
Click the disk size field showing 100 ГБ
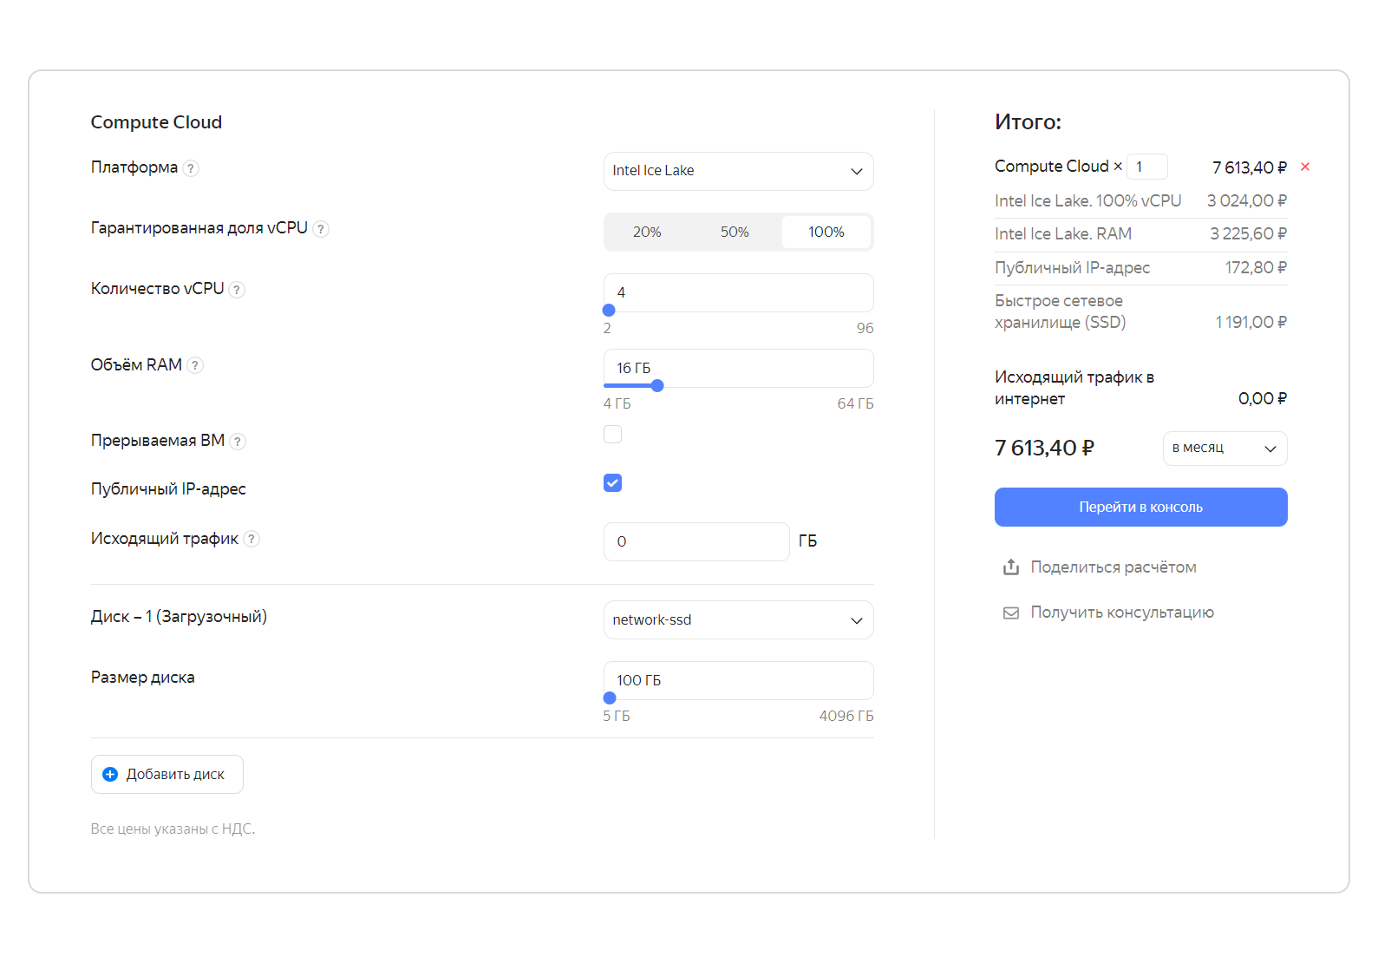click(x=739, y=680)
